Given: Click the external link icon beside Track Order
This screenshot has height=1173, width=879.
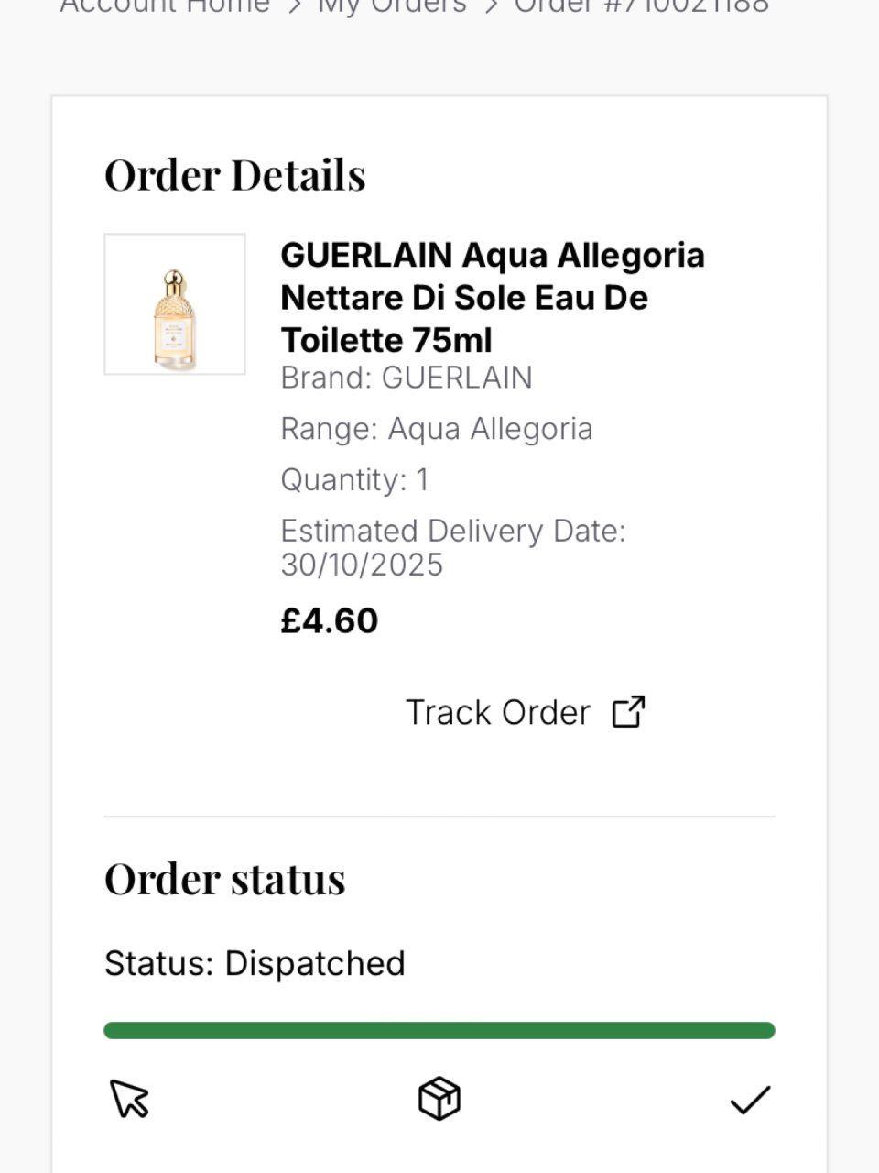Looking at the screenshot, I should click(x=628, y=712).
